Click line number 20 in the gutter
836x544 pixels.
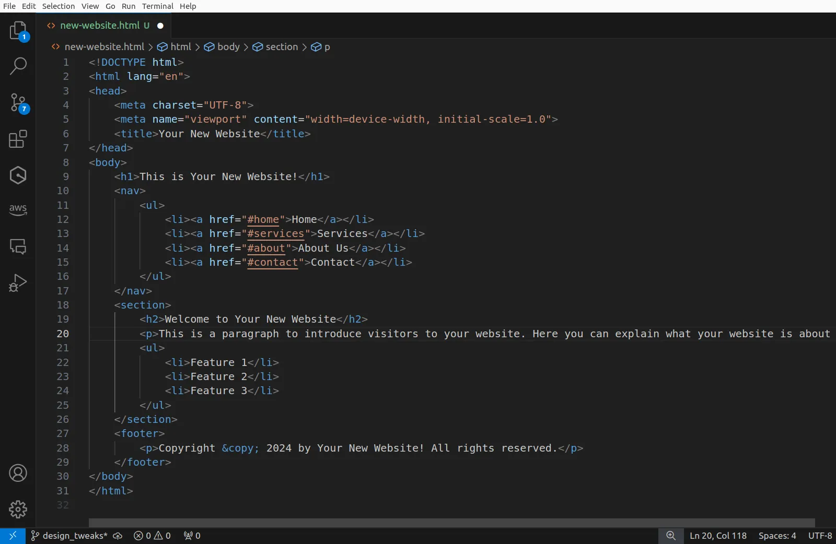(63, 334)
